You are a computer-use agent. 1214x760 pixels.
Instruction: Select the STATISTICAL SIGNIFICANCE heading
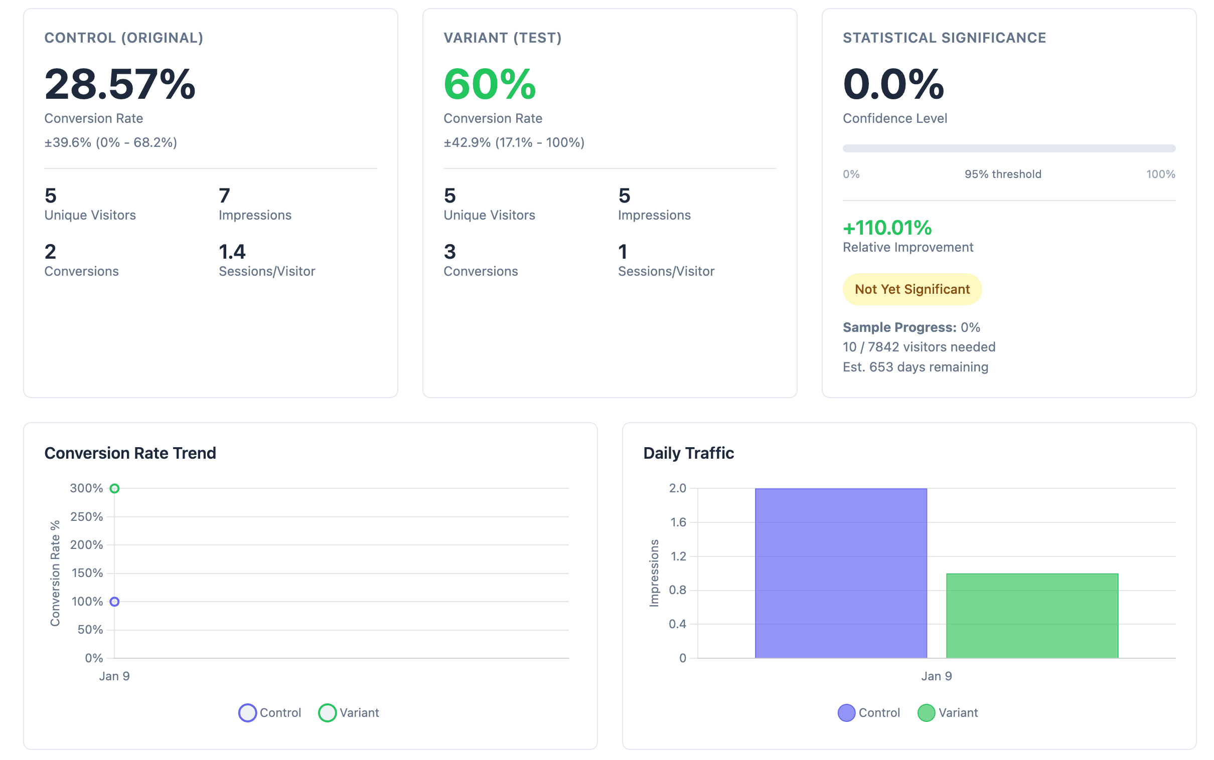point(945,38)
